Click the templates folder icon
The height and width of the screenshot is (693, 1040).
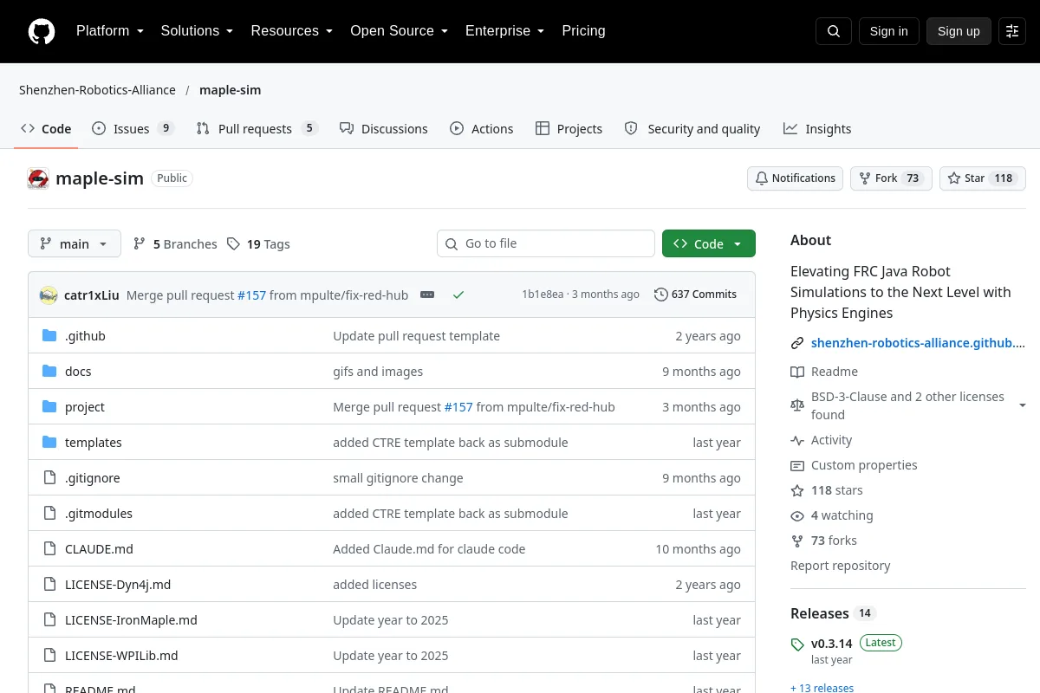(49, 443)
